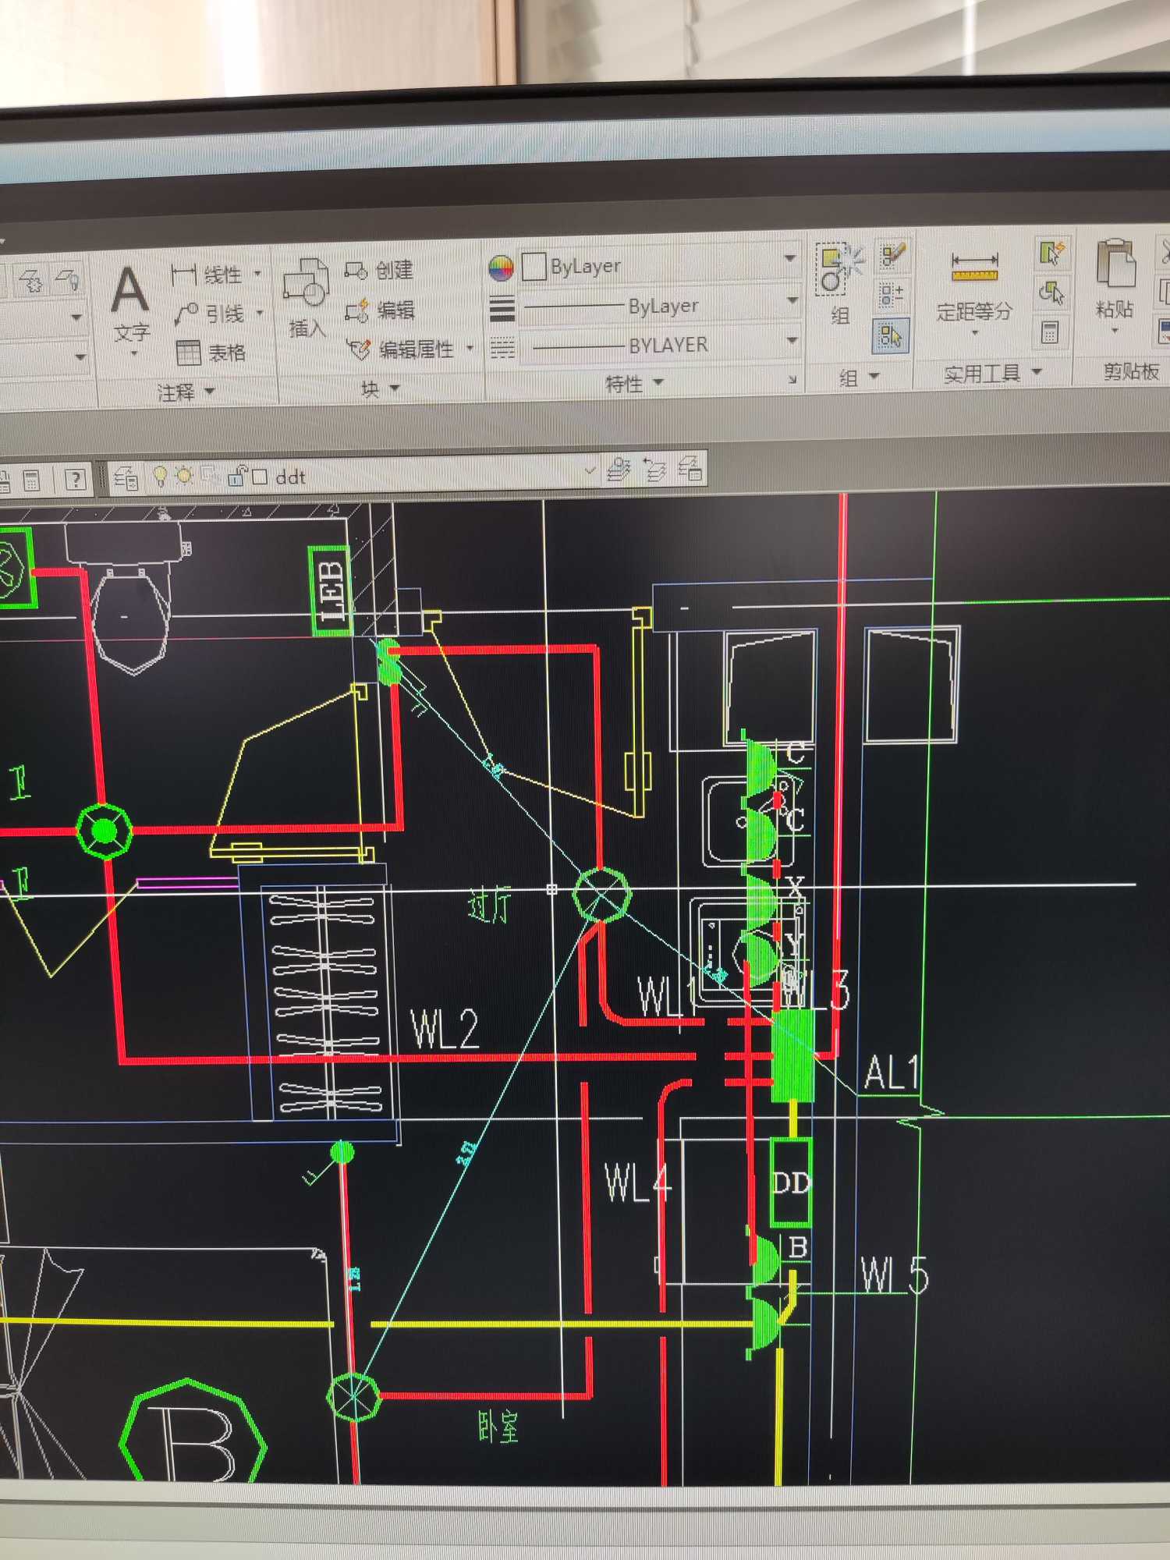The image size is (1170, 1560).
Task: Open the dropdown arrow beside 引线
Action: coord(260,313)
